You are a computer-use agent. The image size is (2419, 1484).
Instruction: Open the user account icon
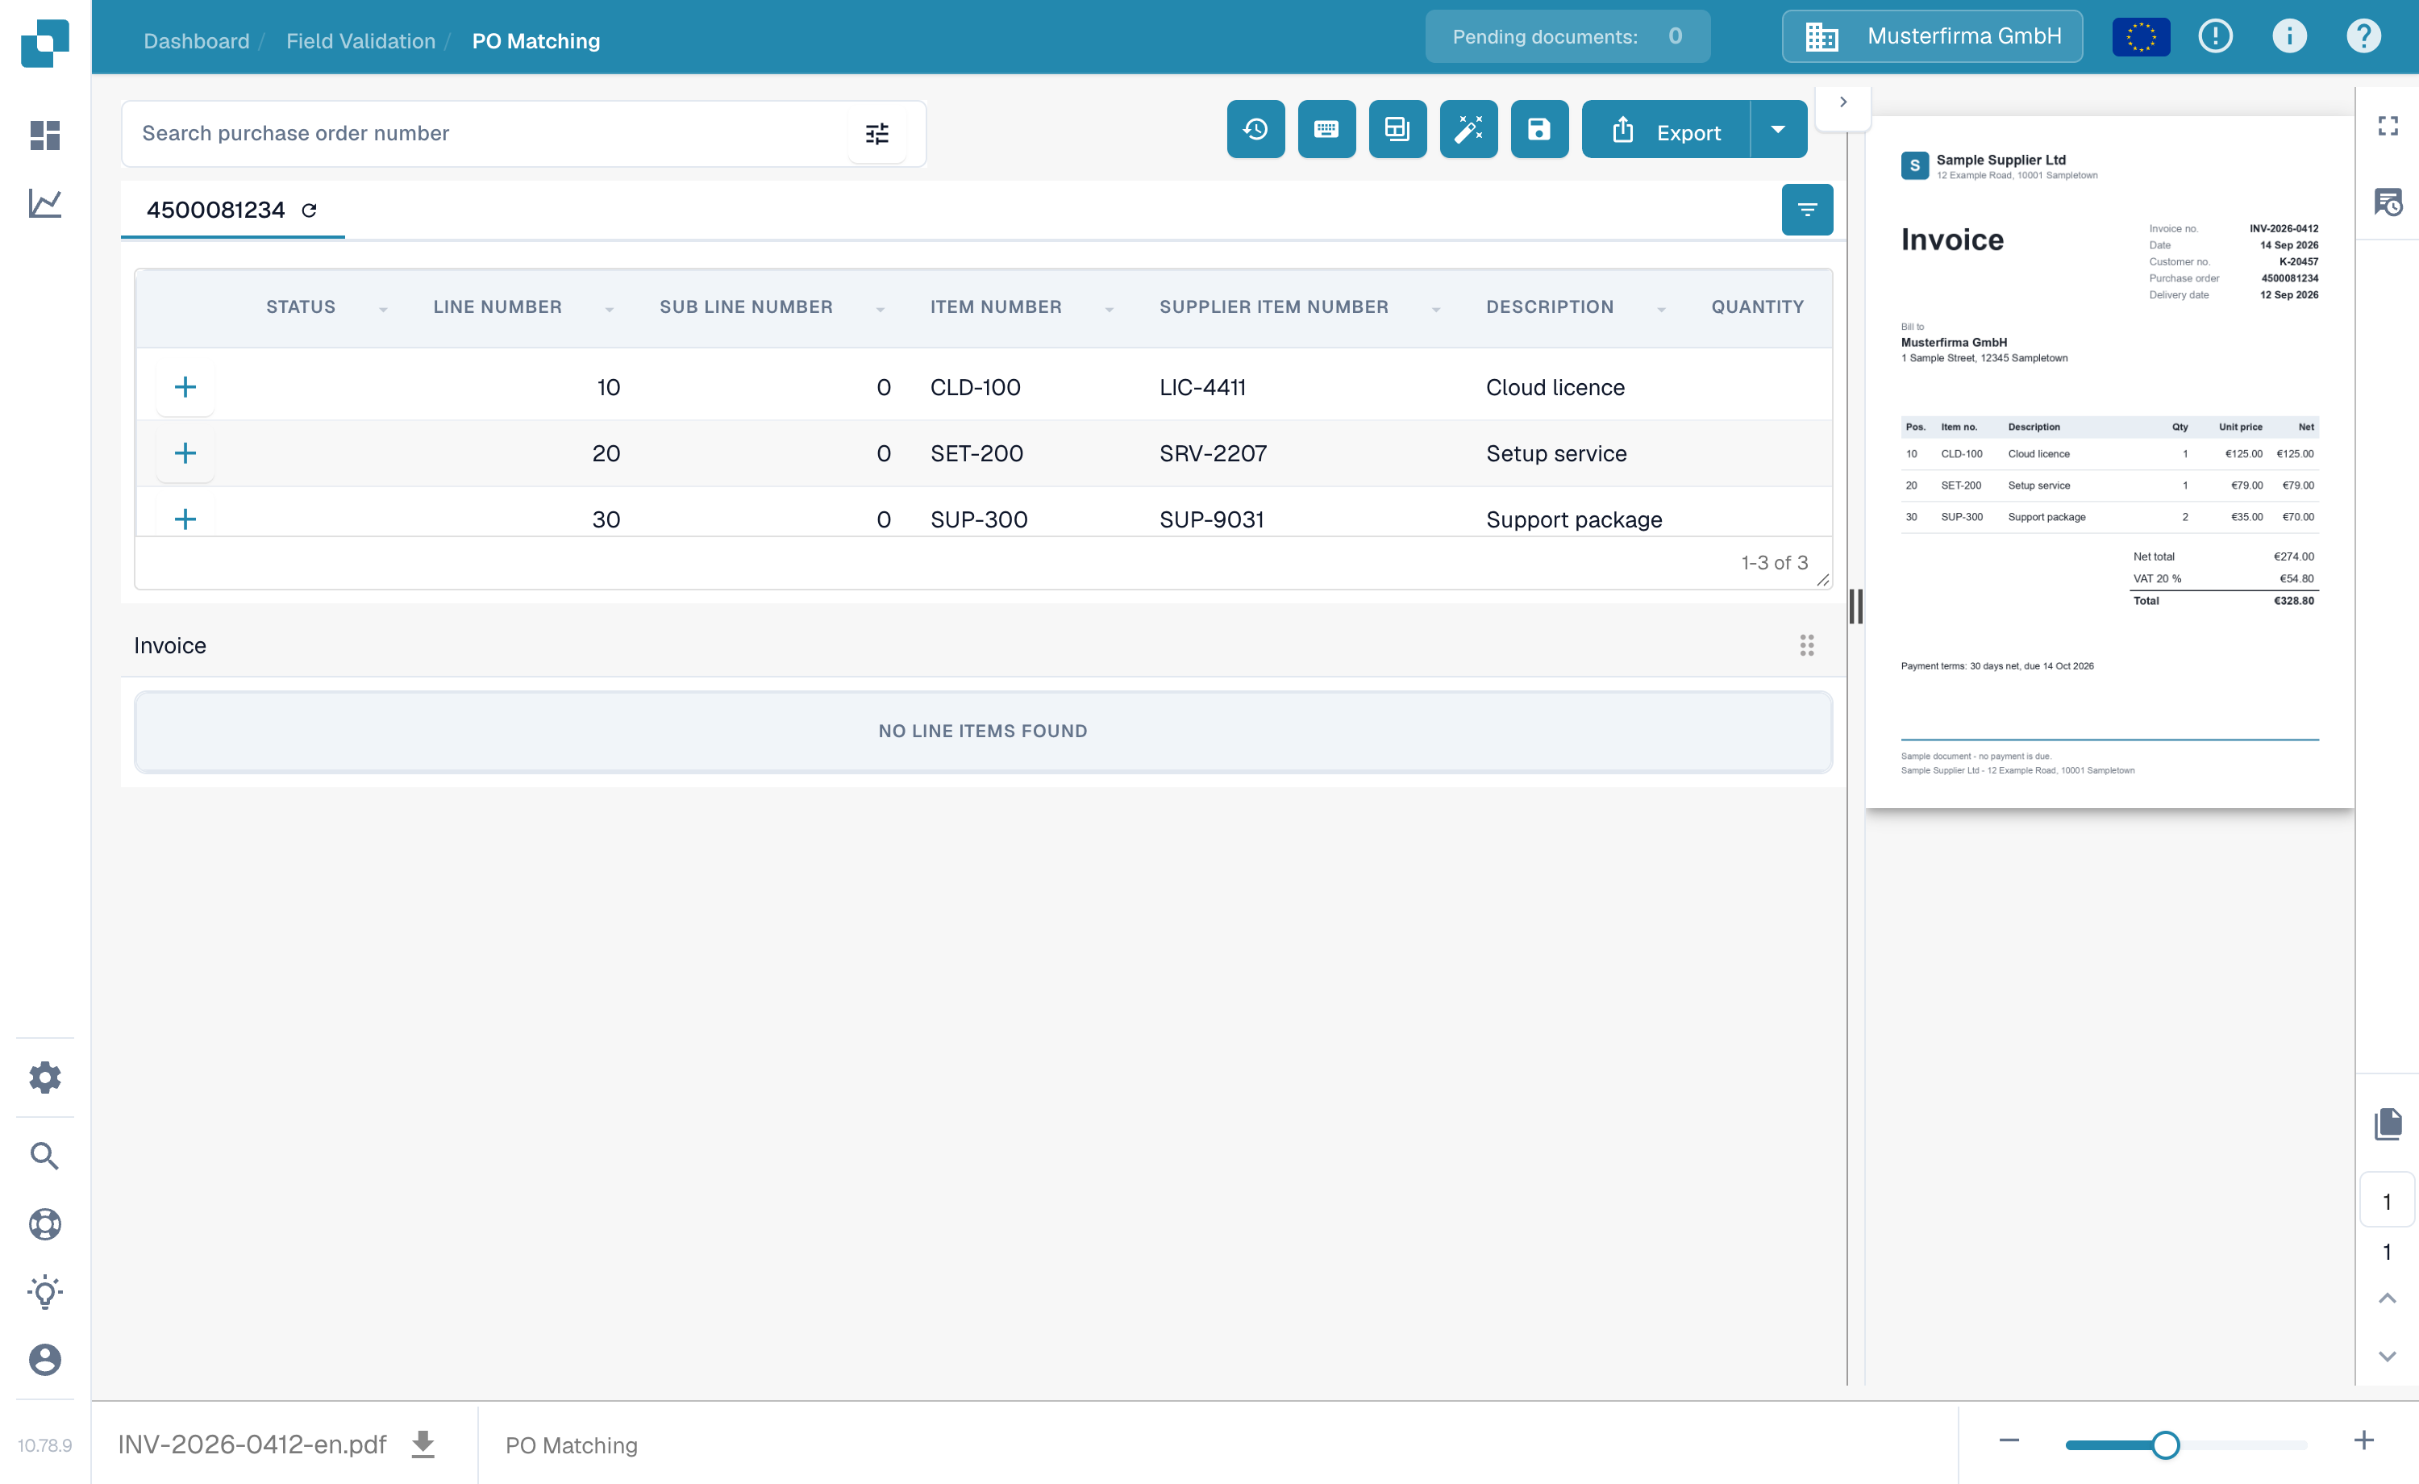(x=45, y=1359)
